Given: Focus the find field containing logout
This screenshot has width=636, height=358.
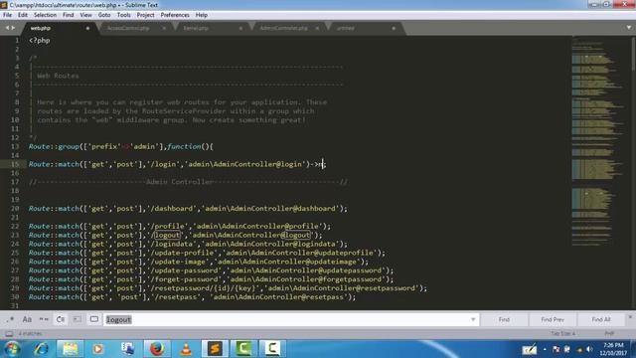Looking at the screenshot, I should coord(286,319).
